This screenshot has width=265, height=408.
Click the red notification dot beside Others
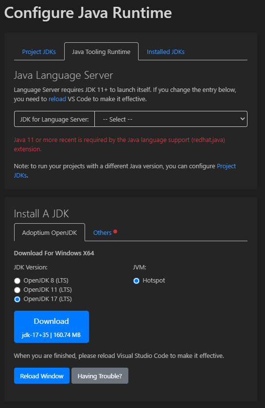pos(115,231)
